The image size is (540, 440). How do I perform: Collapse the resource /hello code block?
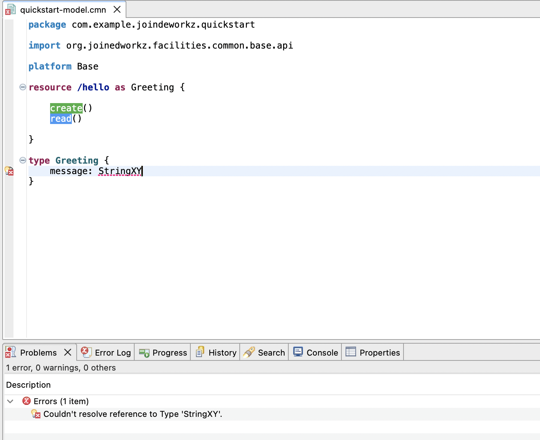pyautogui.click(x=22, y=87)
